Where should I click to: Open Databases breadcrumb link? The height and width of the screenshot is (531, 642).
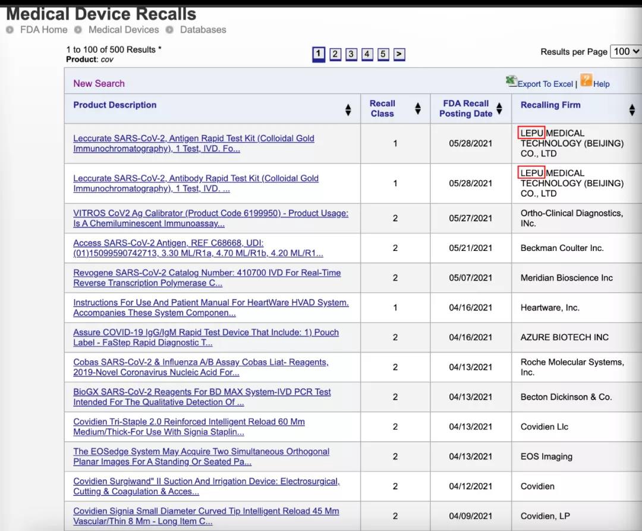click(x=203, y=30)
